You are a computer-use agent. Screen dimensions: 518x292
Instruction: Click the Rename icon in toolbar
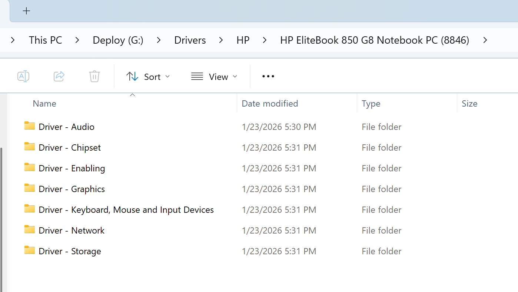[x=23, y=77]
